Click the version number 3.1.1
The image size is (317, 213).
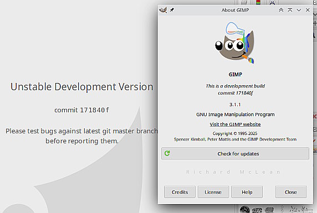[235, 105]
